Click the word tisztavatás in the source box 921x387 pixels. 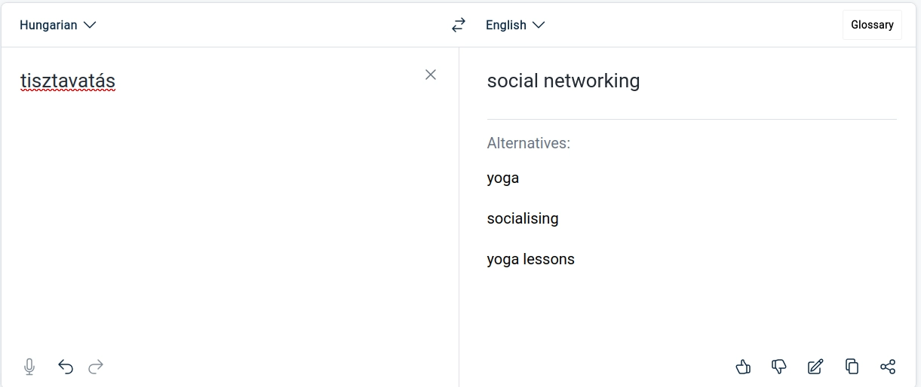(68, 81)
